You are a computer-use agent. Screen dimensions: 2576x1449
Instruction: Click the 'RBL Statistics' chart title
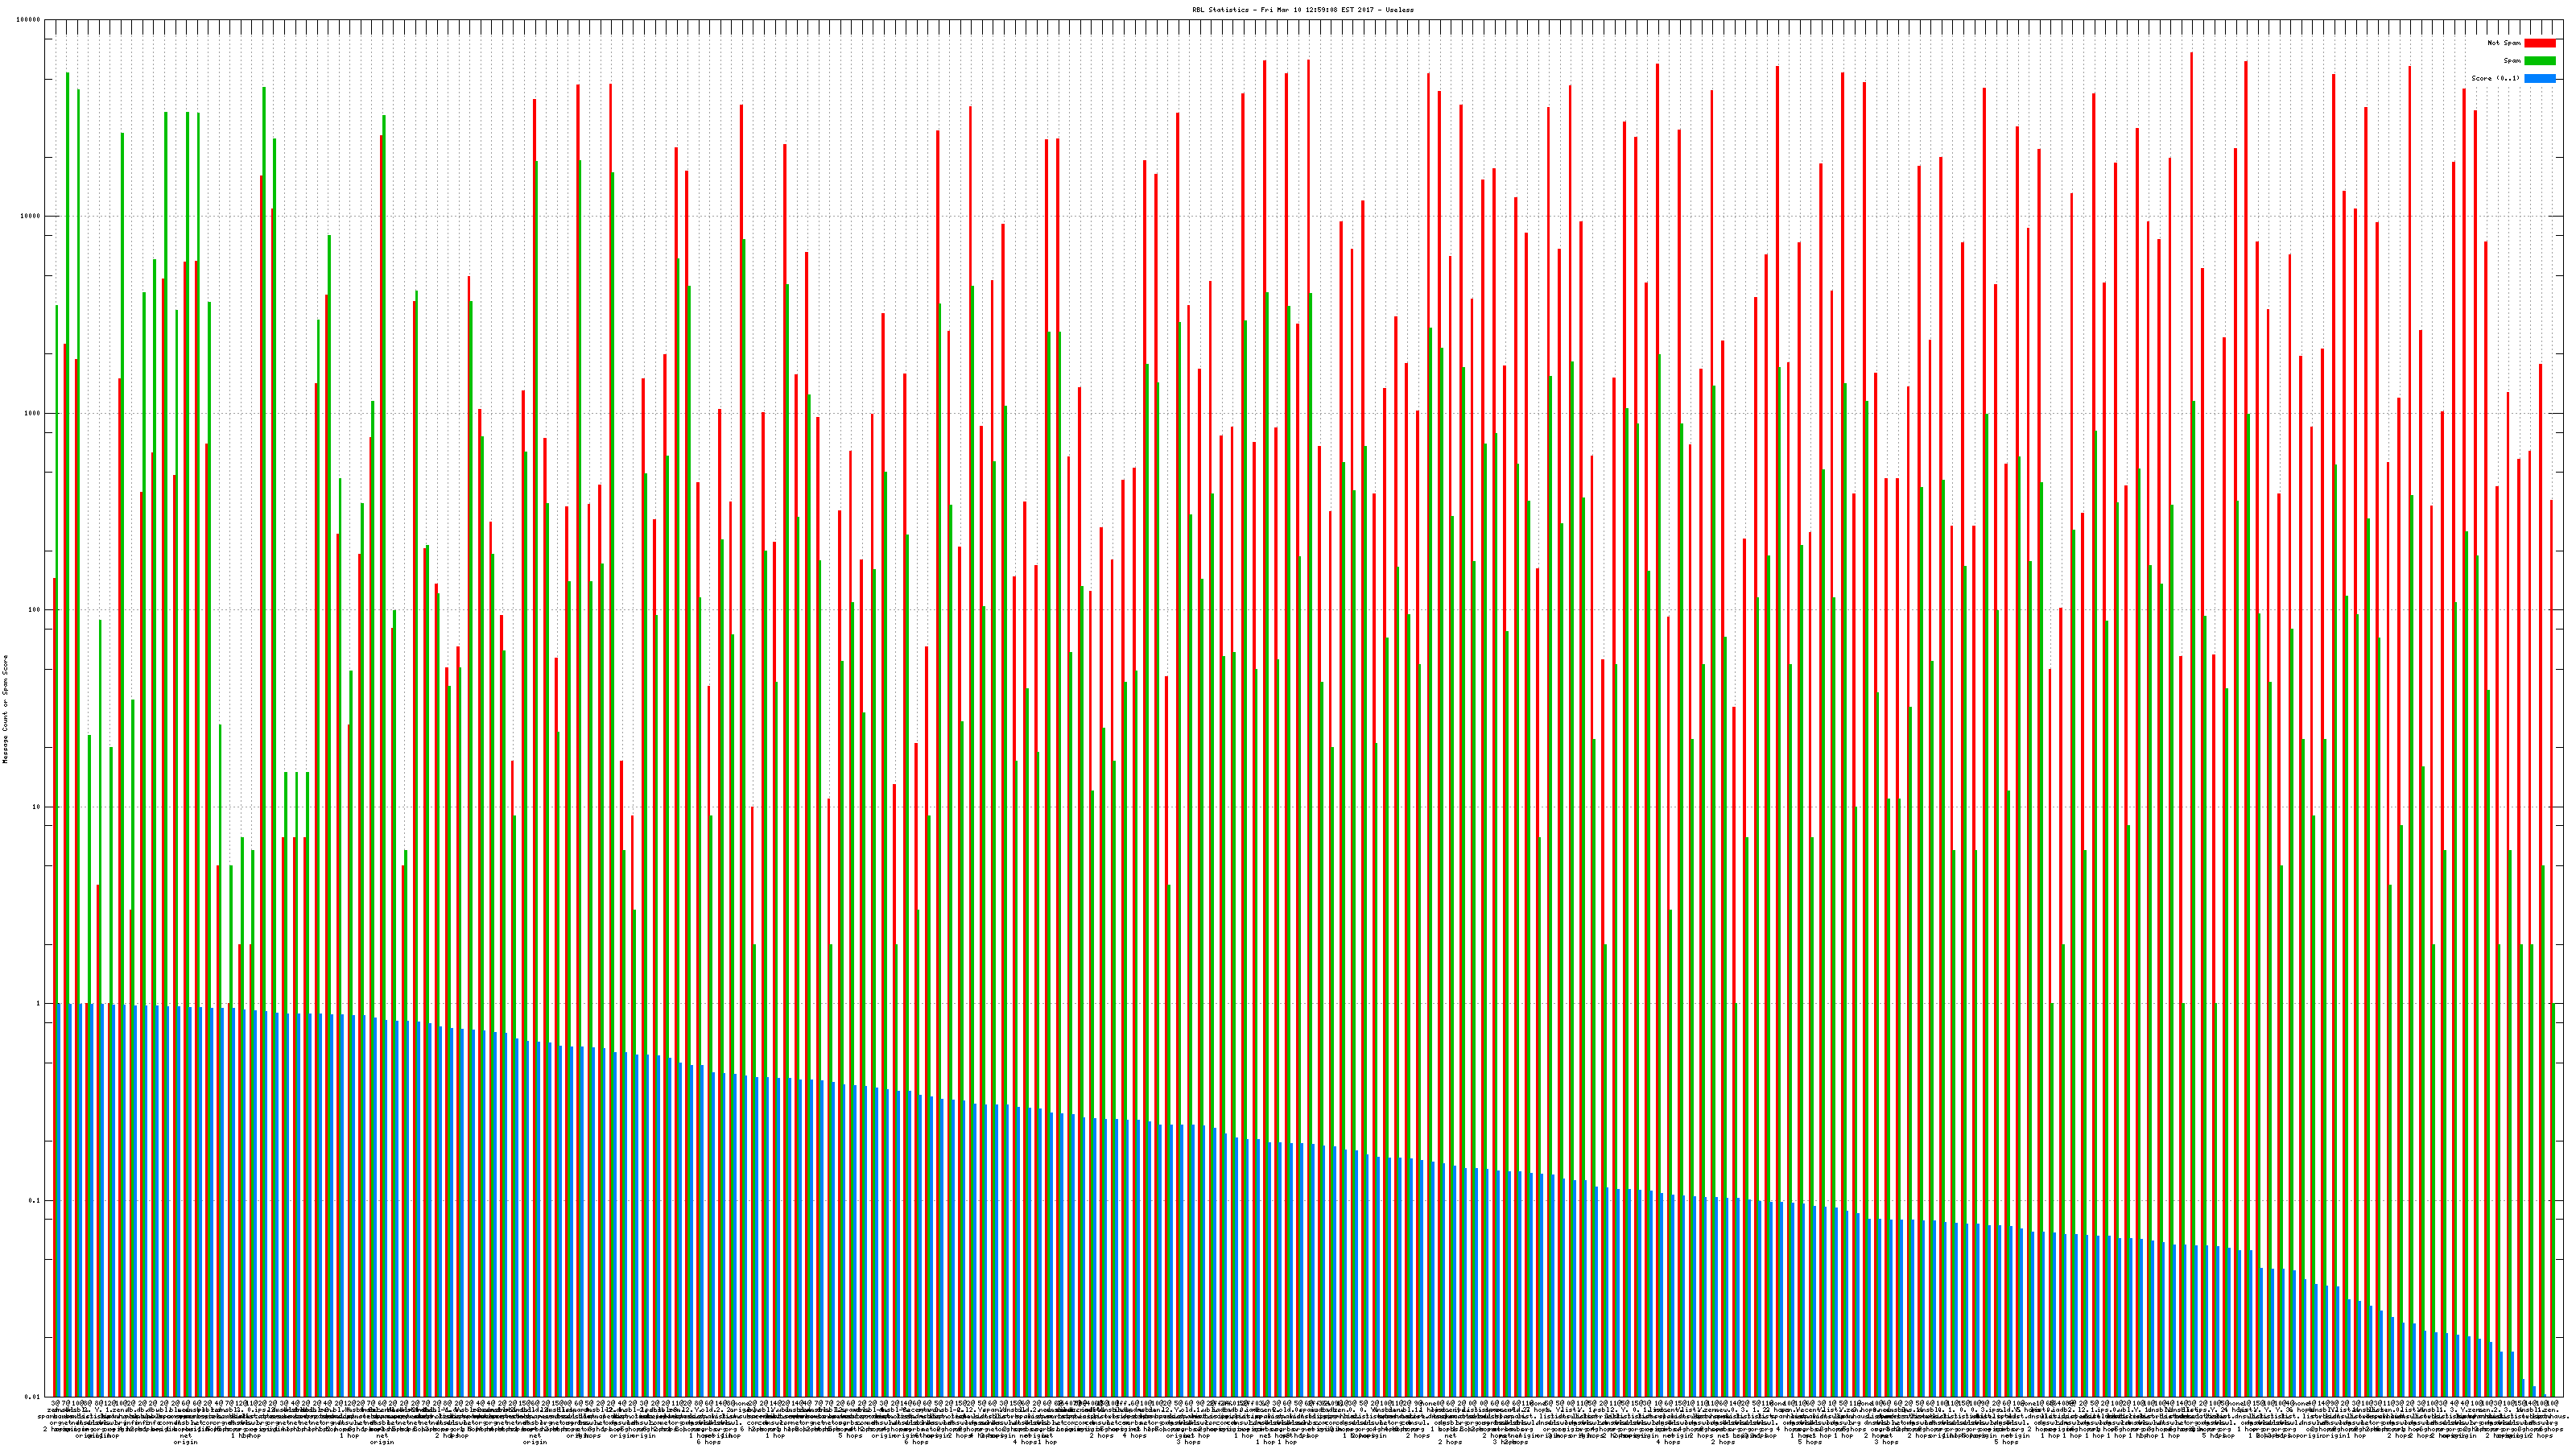point(1222,9)
